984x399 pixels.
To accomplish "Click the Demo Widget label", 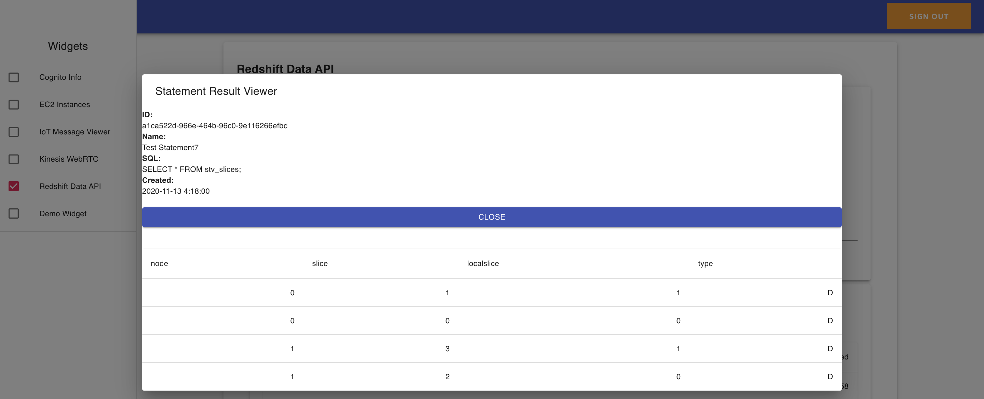I will tap(63, 213).
